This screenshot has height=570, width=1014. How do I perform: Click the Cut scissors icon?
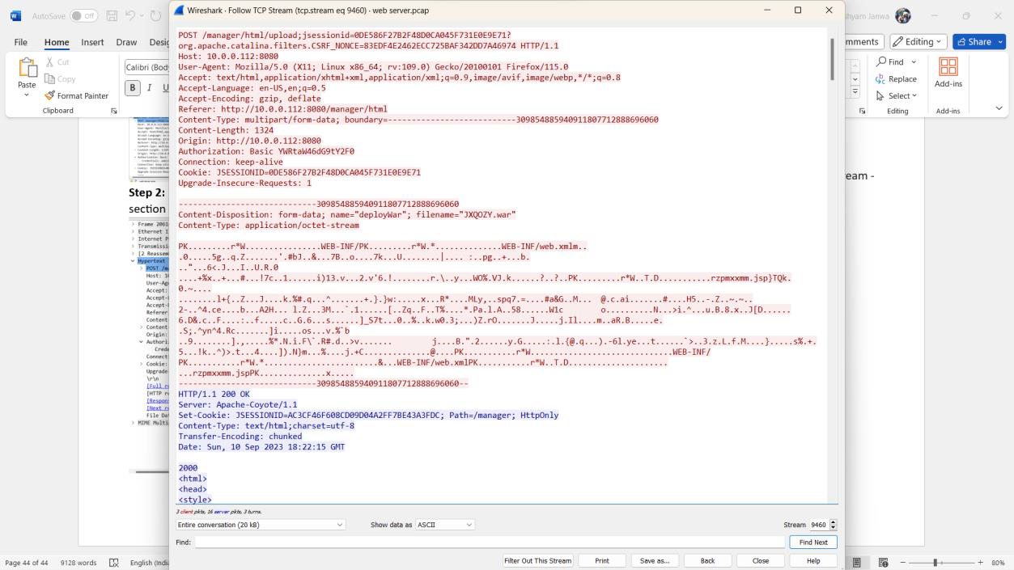51,62
